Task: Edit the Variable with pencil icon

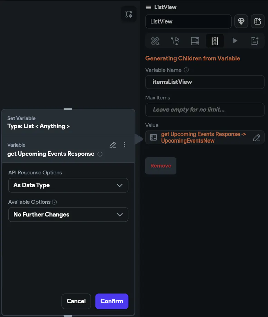Action: tap(113, 145)
